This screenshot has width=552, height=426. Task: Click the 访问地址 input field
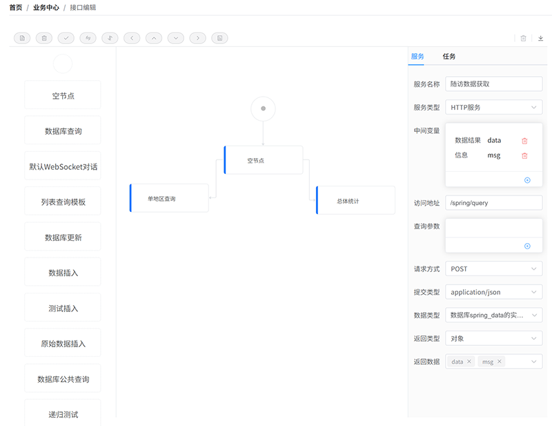[x=493, y=203]
